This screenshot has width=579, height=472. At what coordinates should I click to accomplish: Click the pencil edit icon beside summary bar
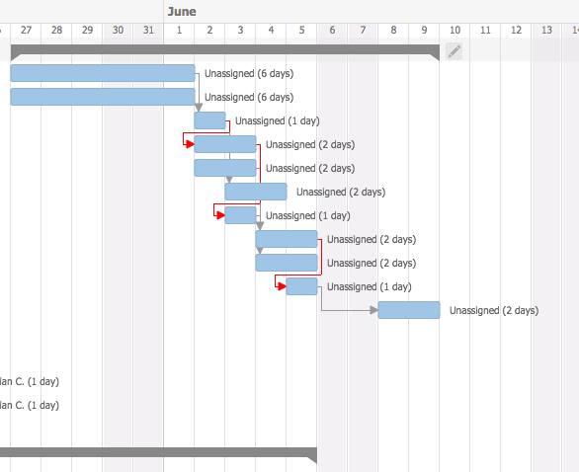tap(455, 51)
